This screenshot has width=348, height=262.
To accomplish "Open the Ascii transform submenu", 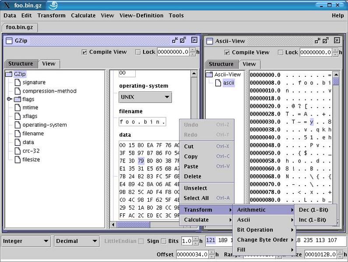I will [264, 220].
